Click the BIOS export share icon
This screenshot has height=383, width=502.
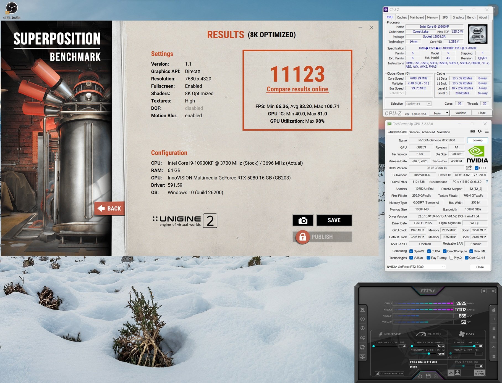tap(469, 168)
